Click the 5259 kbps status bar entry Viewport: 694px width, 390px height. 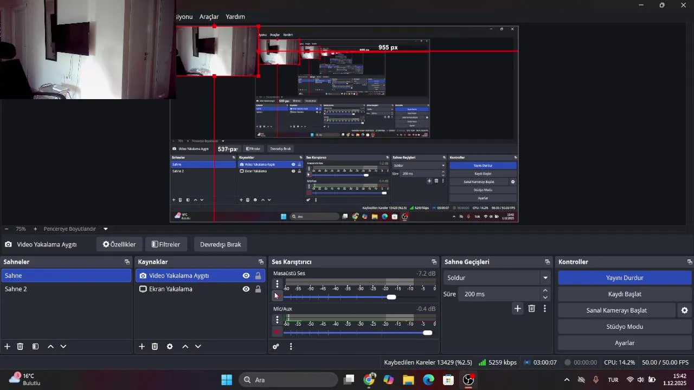tap(497, 362)
